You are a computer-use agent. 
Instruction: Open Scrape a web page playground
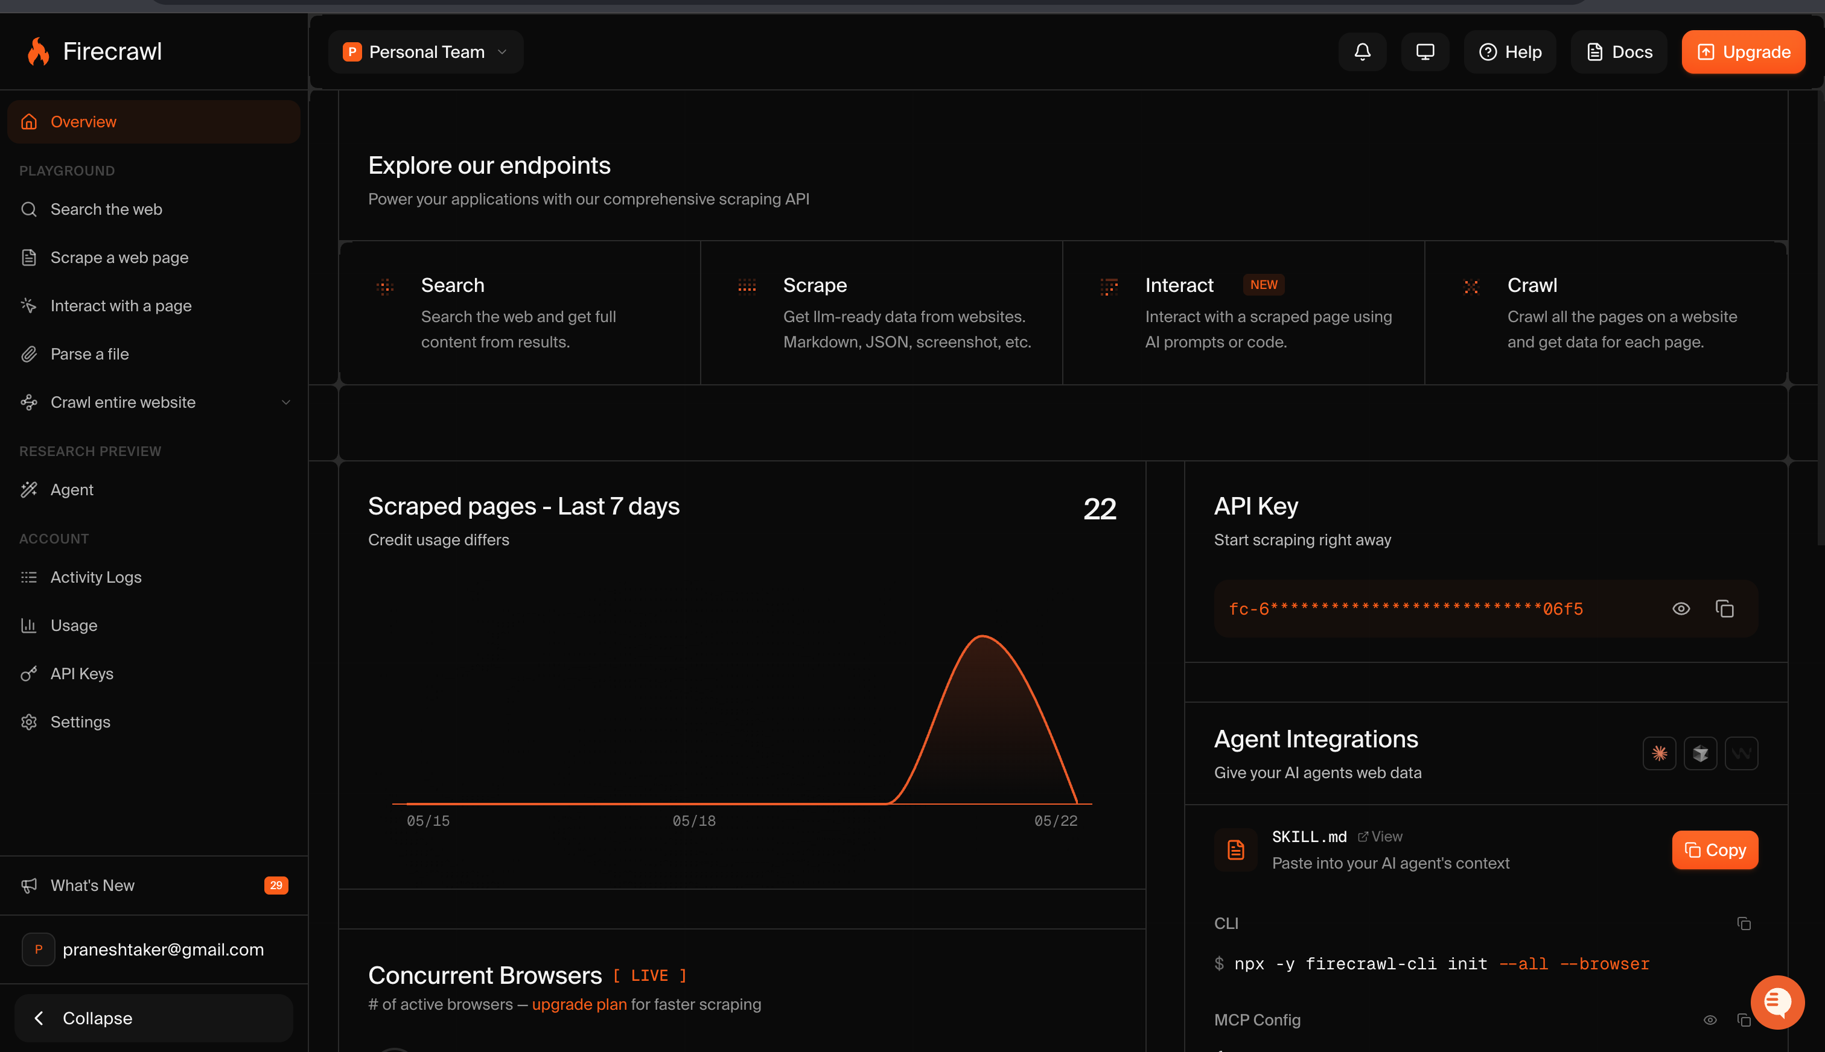[154, 258]
